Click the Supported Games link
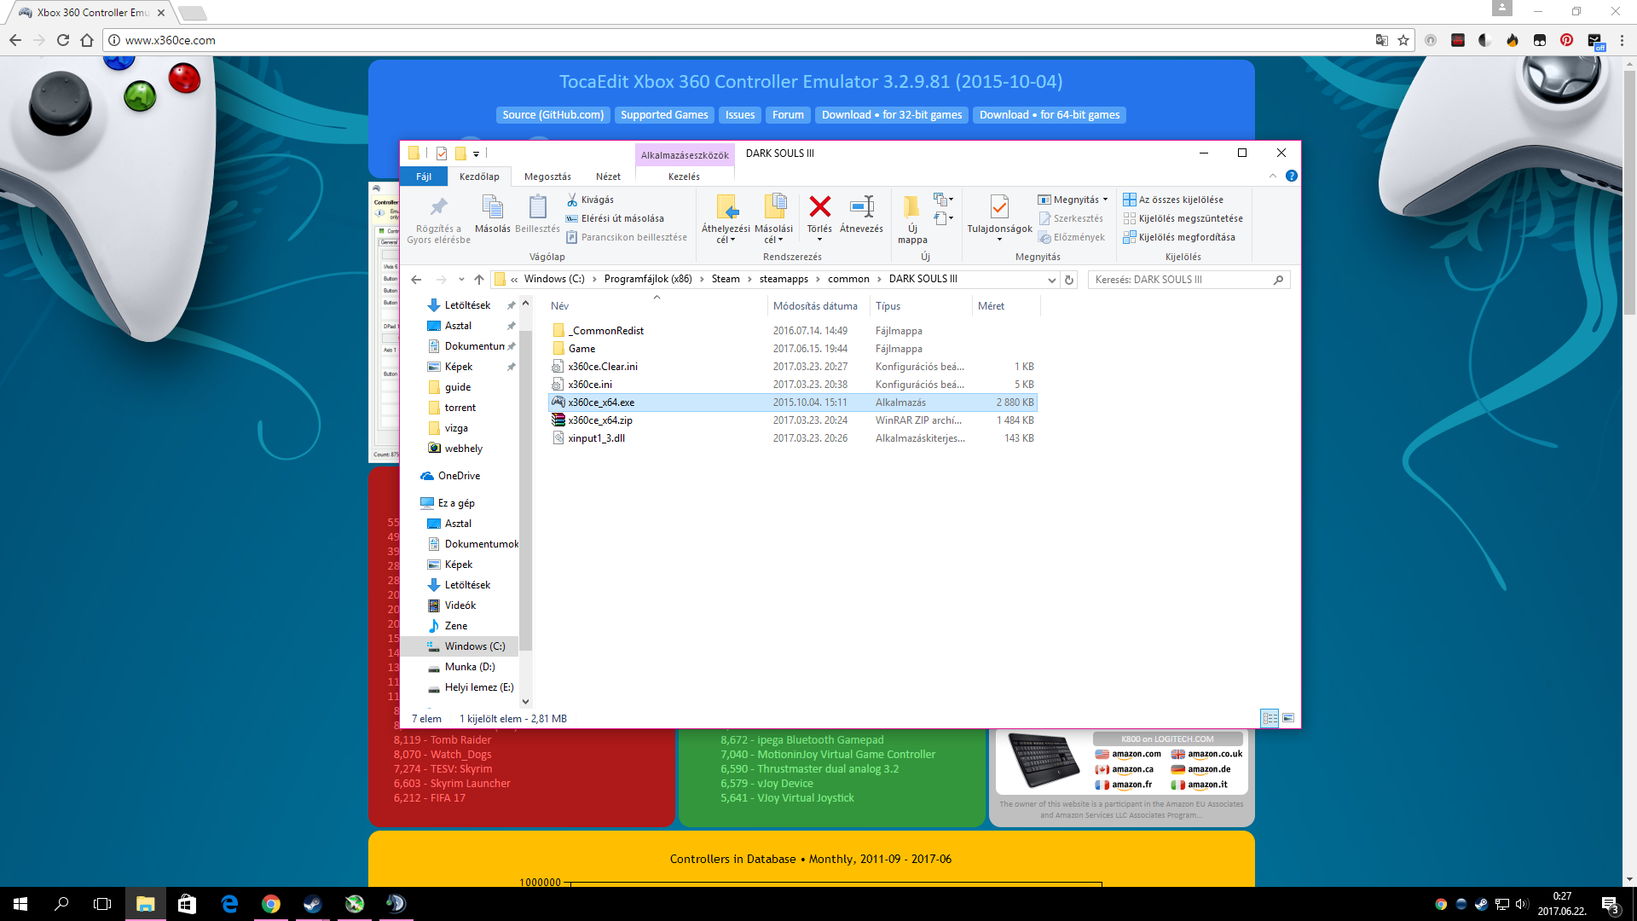Viewport: 1637px width, 921px height. click(664, 115)
